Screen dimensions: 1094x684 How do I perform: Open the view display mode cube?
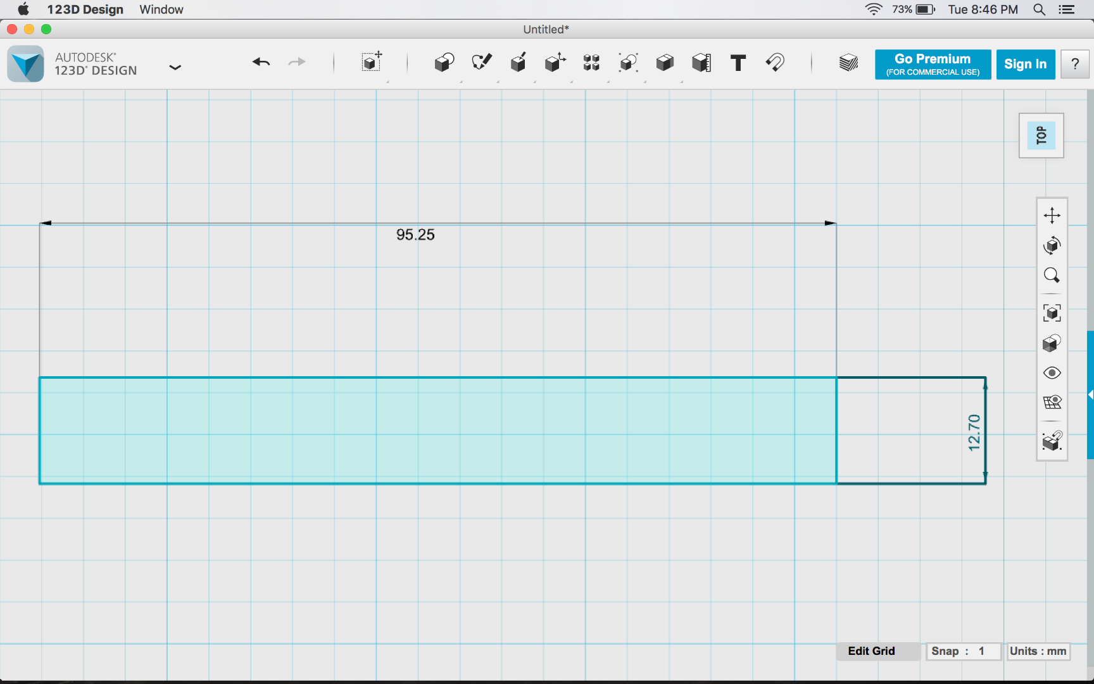[1052, 343]
